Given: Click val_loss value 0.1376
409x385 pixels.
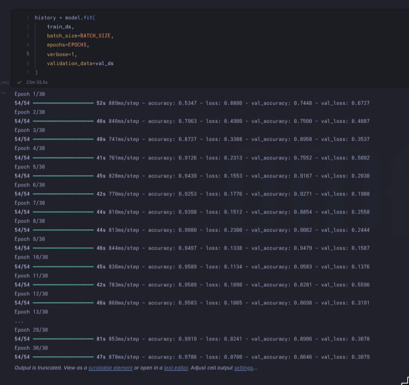Looking at the screenshot, I should (x=360, y=266).
